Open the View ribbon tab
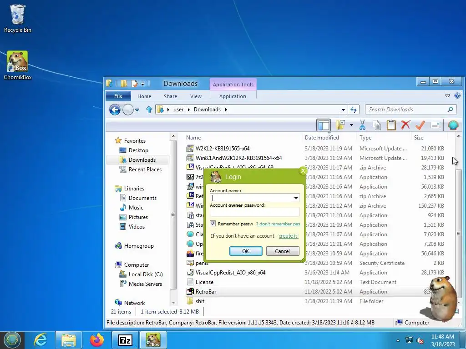 [196, 96]
